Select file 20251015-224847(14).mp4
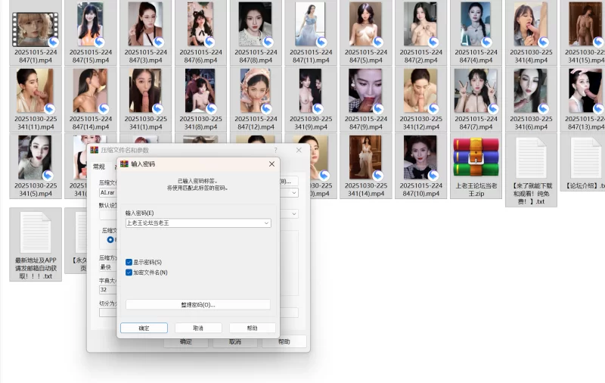 coord(90,100)
